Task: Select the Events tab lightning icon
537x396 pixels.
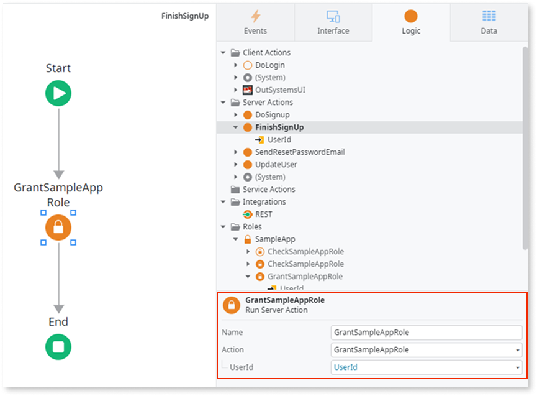Action: [255, 17]
